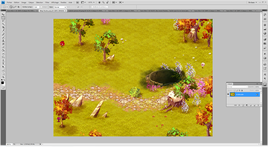Viewport: 268px width, 147px height.
Task: Select the toolbox Zoom tool
Action: point(3,77)
